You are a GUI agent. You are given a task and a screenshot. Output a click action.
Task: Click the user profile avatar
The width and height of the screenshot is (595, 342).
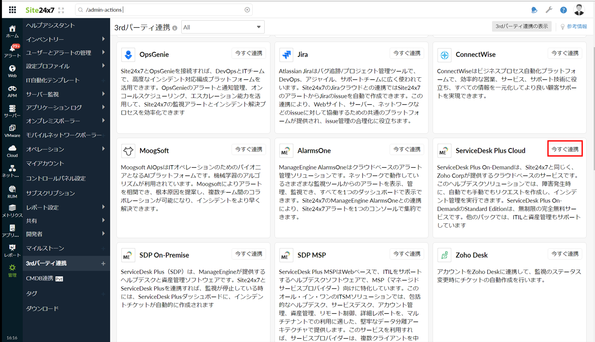click(579, 9)
